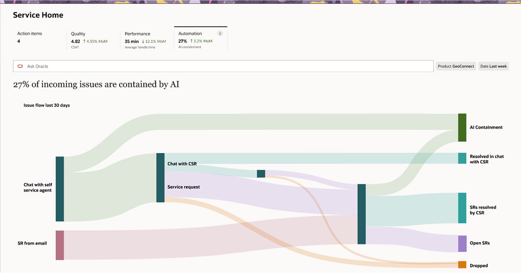Open the Action items tab
Viewport: 521px width, 273px height.
click(x=30, y=37)
